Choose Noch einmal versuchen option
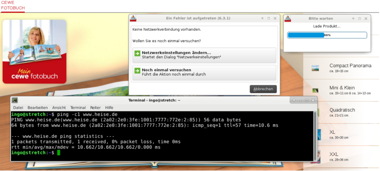The image size is (380, 171). coord(204,72)
